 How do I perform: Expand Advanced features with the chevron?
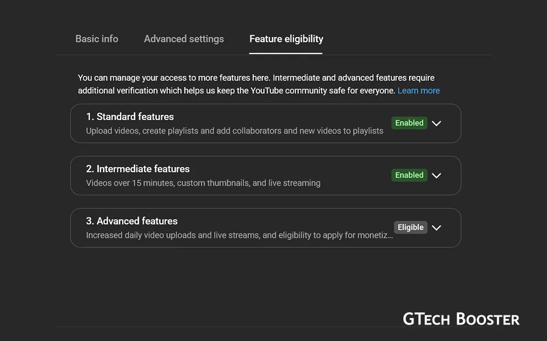(436, 228)
